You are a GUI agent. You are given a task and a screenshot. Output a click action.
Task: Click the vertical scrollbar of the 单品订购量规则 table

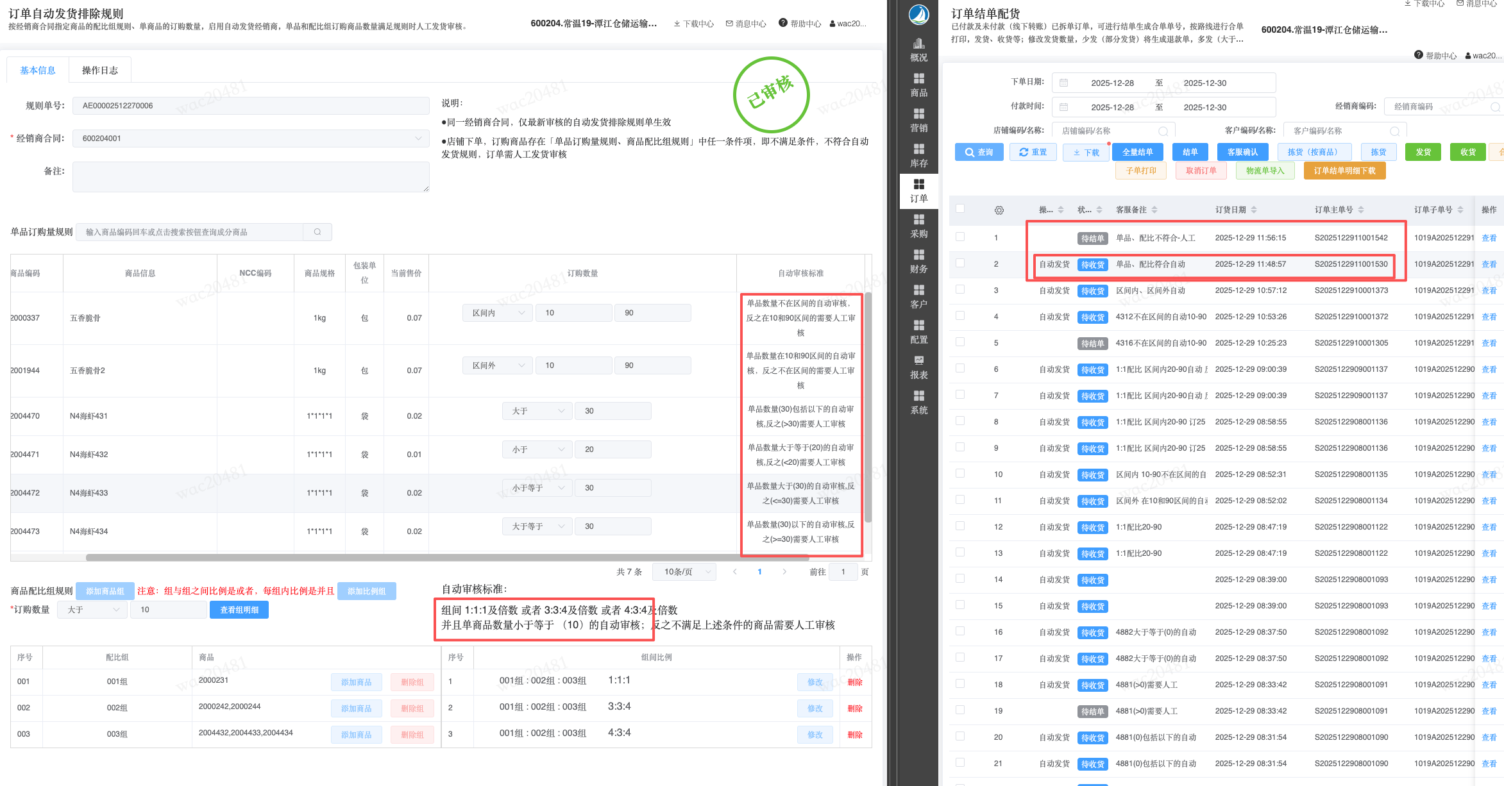tap(868, 408)
